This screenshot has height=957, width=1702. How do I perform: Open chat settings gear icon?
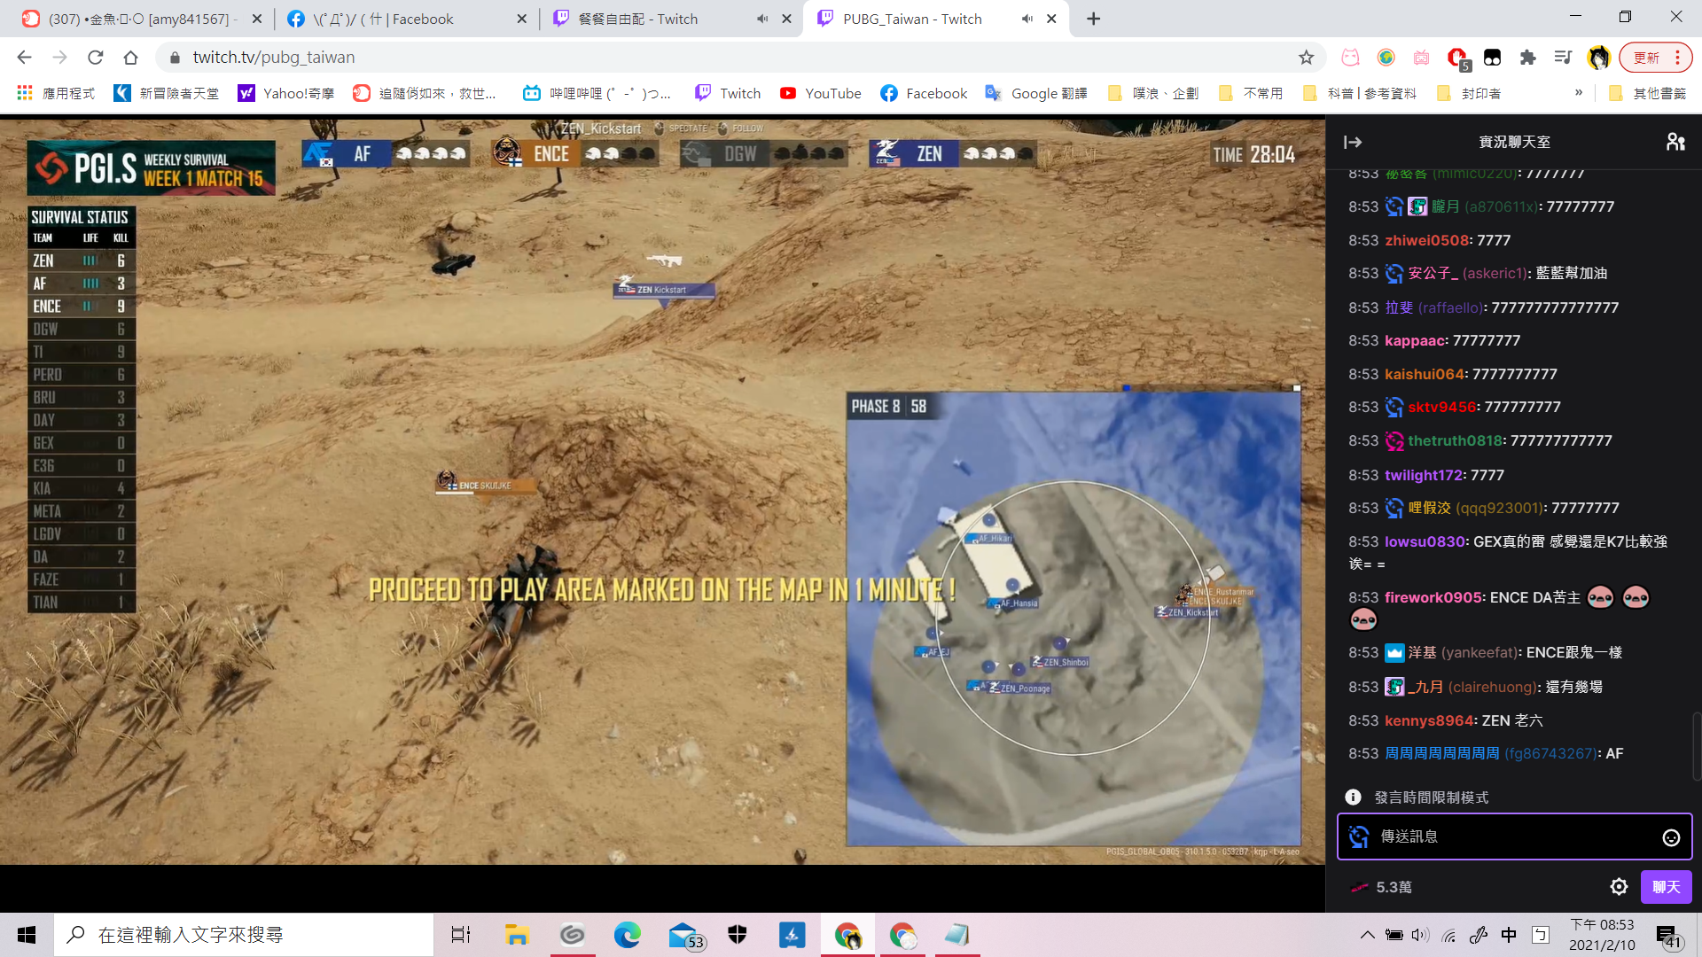coord(1619,887)
